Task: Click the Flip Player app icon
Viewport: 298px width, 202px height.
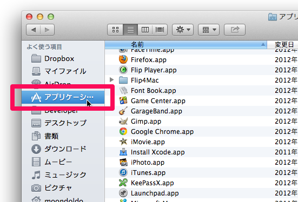Action: click(123, 70)
